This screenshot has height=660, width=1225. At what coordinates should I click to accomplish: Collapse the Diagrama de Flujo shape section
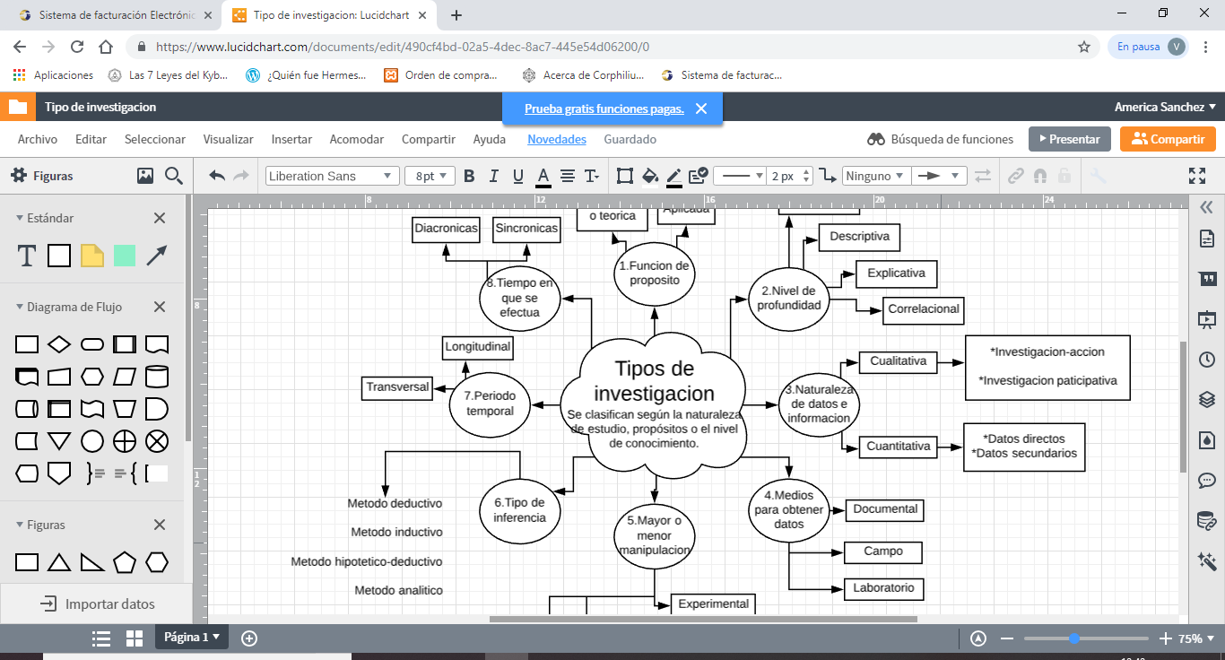(x=22, y=307)
